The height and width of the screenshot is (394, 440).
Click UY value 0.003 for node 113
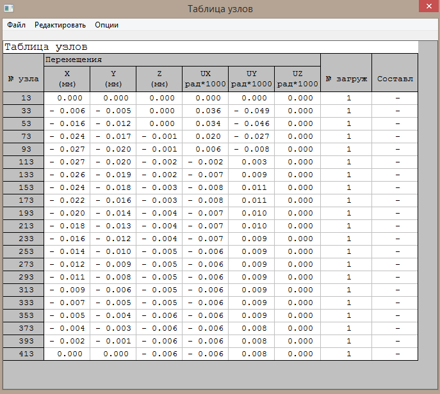[x=252, y=162]
